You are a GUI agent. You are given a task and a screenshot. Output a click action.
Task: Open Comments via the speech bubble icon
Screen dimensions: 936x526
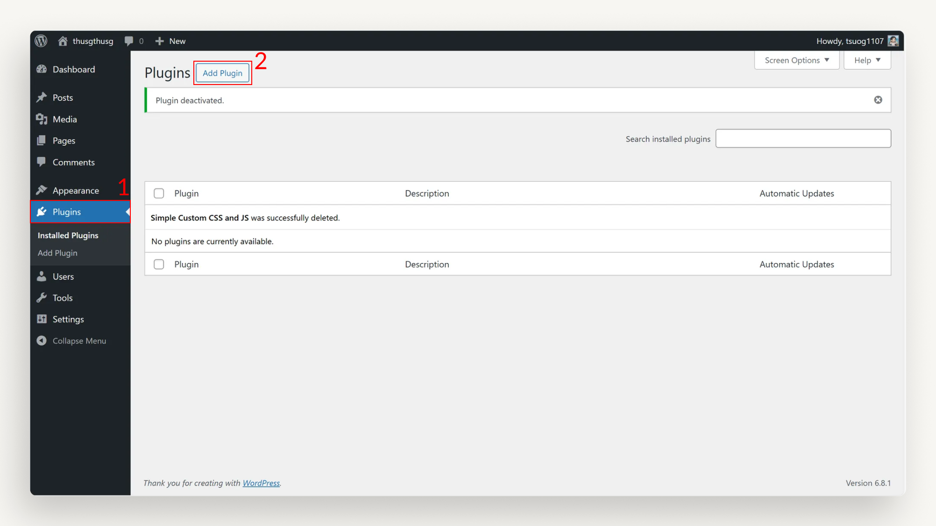click(x=42, y=162)
